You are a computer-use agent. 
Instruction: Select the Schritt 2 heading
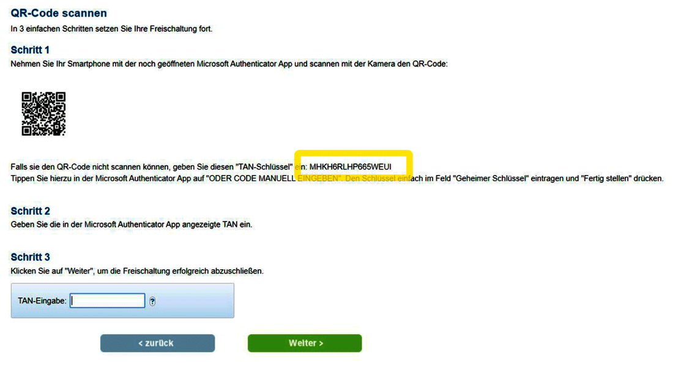click(30, 211)
